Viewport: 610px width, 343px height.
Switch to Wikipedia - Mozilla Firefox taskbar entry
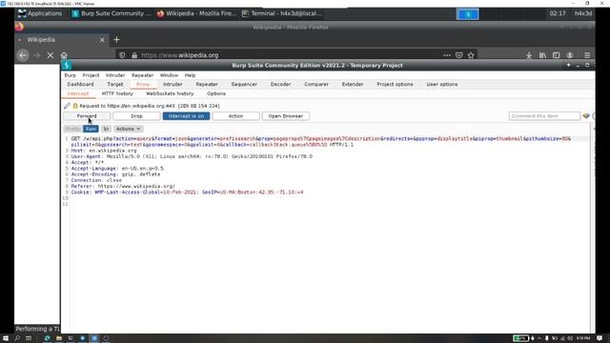pyautogui.click(x=196, y=13)
